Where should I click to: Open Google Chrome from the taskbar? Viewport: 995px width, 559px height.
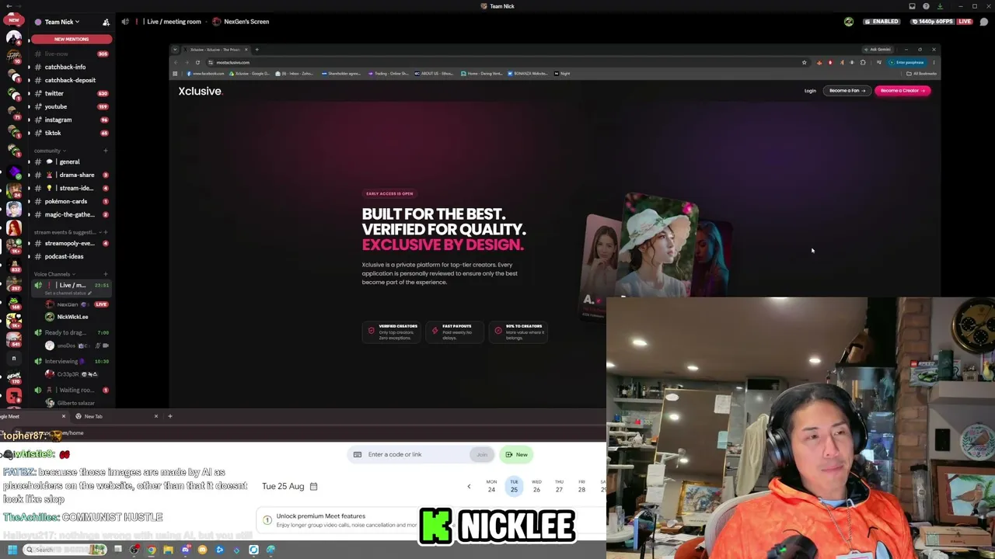tap(151, 550)
